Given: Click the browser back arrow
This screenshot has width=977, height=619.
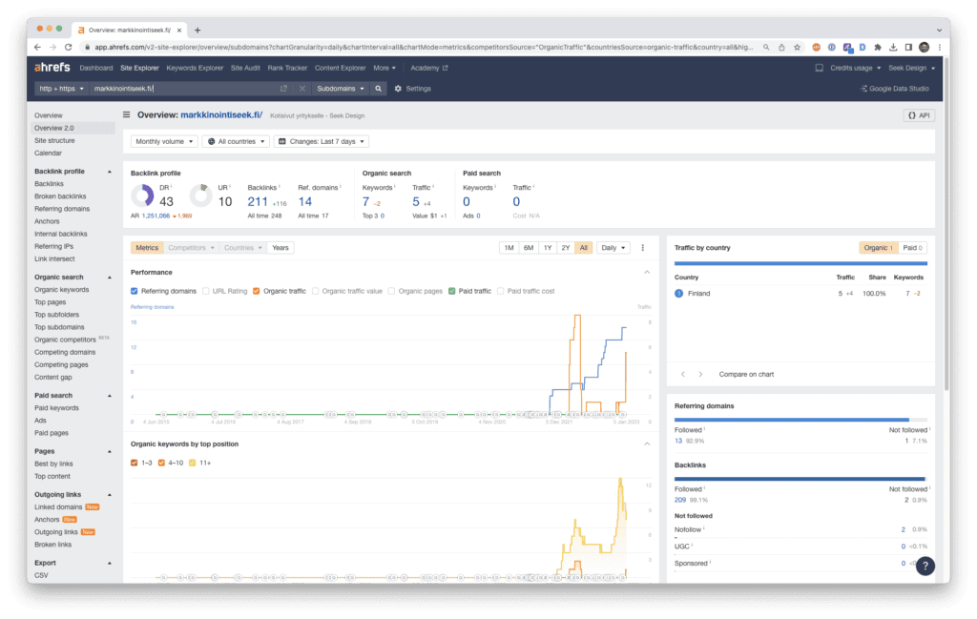Looking at the screenshot, I should [37, 48].
